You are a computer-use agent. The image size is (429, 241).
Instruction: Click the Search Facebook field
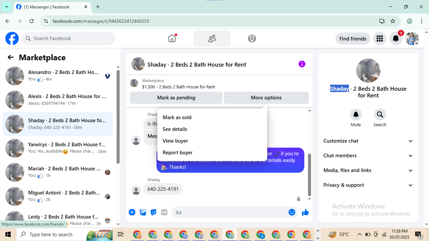pyautogui.click(x=68, y=38)
